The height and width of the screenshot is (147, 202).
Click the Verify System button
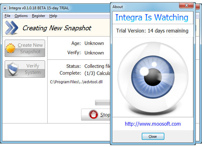(x=25, y=69)
